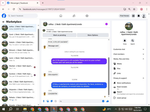Open the account profile avatar menu
The image size is (150, 112).
pos(144,16)
